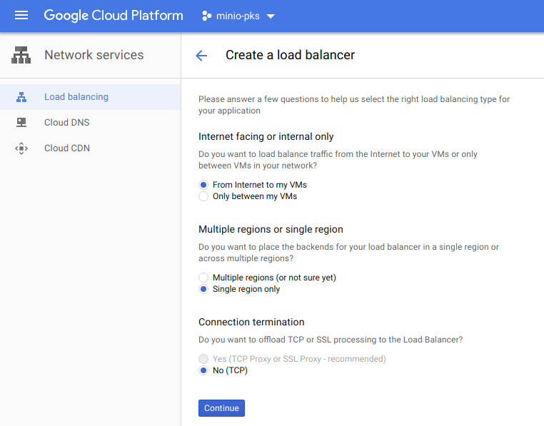Choose 'Single region only' radio button
This screenshot has width=544, height=426.
click(203, 289)
